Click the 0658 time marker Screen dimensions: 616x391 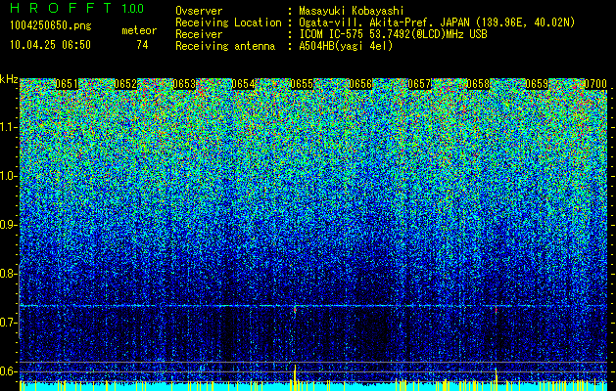click(x=478, y=84)
